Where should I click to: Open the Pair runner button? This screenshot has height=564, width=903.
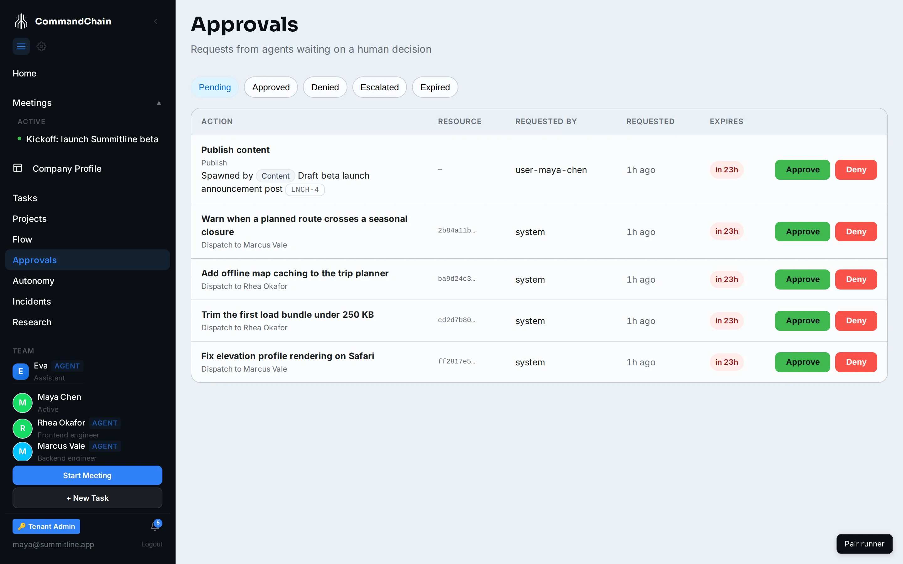864,544
